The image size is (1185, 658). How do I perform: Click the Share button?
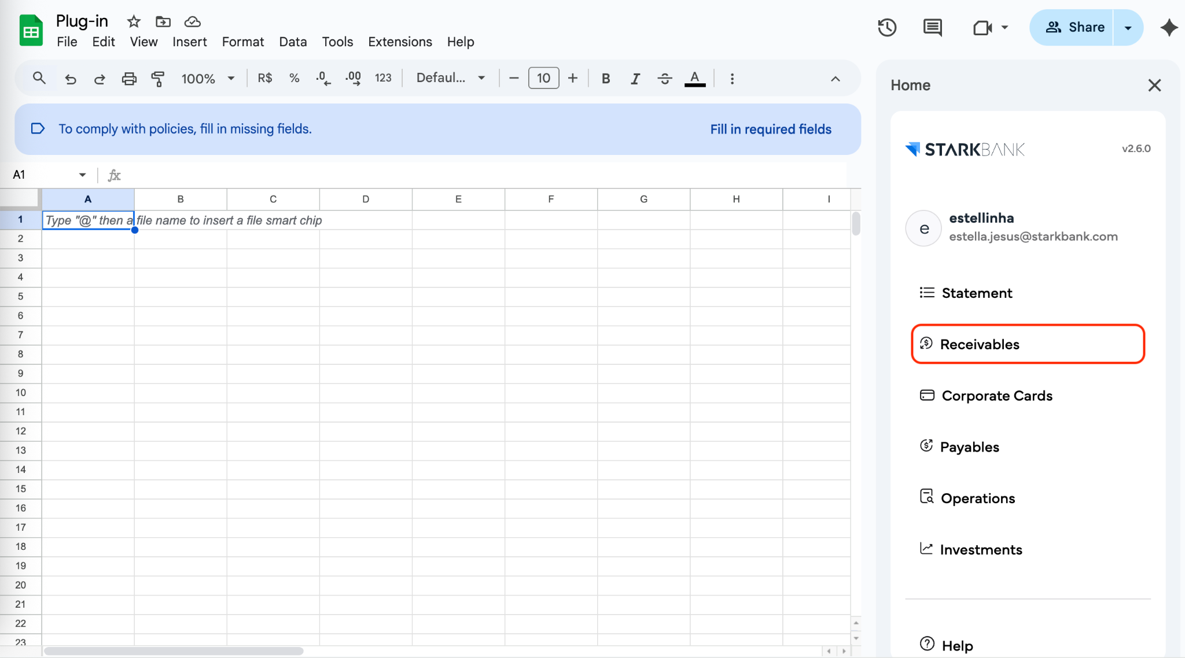[1074, 27]
